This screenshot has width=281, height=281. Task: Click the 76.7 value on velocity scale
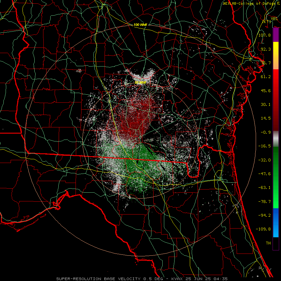pyautogui.click(x=266, y=63)
